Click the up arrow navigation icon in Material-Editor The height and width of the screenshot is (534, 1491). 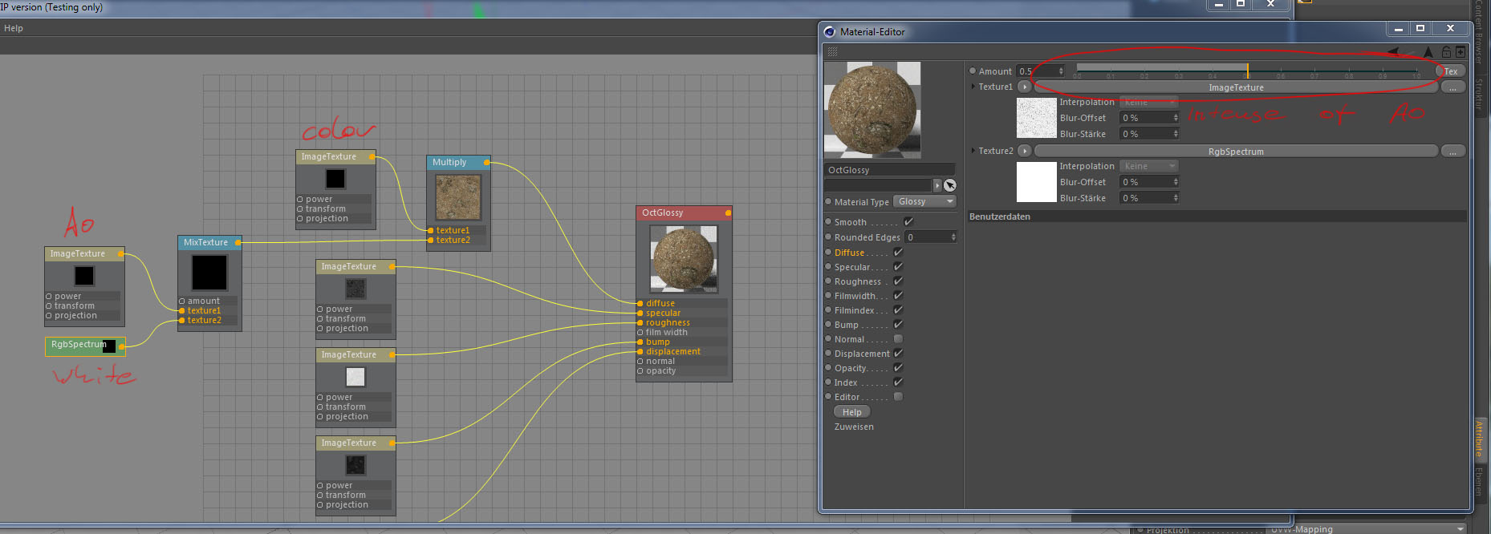coord(1428,52)
